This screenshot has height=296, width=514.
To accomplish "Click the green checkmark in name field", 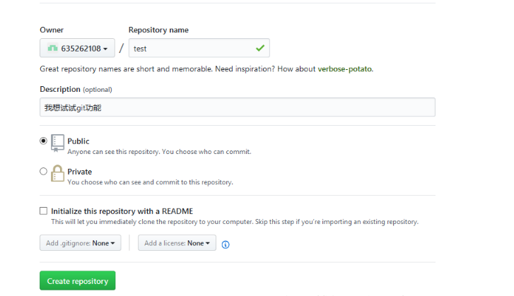I will click(x=260, y=48).
